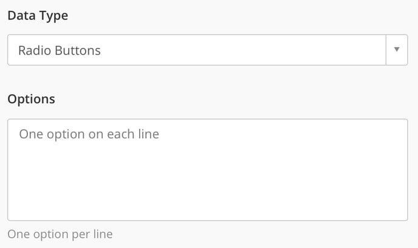Click the placeholder text in Options box
This screenshot has height=248, width=418.
click(89, 134)
